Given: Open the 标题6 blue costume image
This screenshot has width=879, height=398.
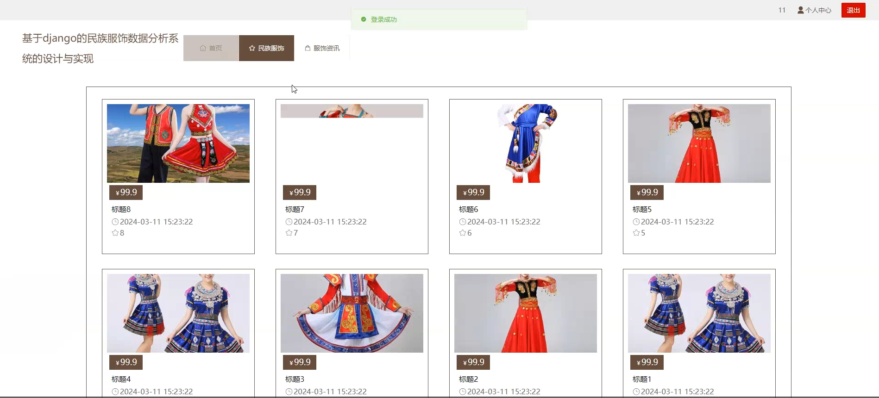Looking at the screenshot, I should 526,143.
